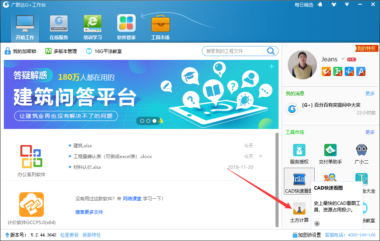The height and width of the screenshot is (241, 380).
Task: Follow the 网络课堂 link
Action: pyautogui.click(x=132, y=199)
